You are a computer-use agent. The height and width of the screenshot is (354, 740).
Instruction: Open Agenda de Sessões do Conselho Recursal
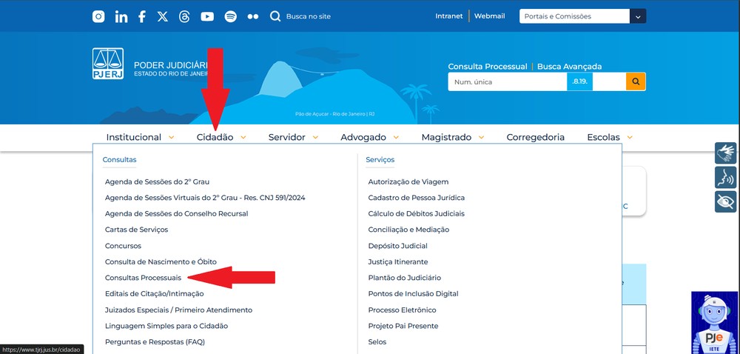tap(177, 214)
